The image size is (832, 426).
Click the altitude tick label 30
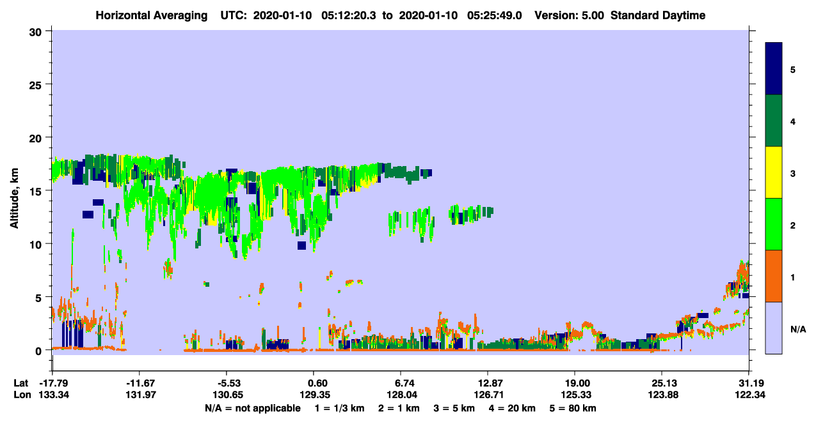[x=35, y=31]
